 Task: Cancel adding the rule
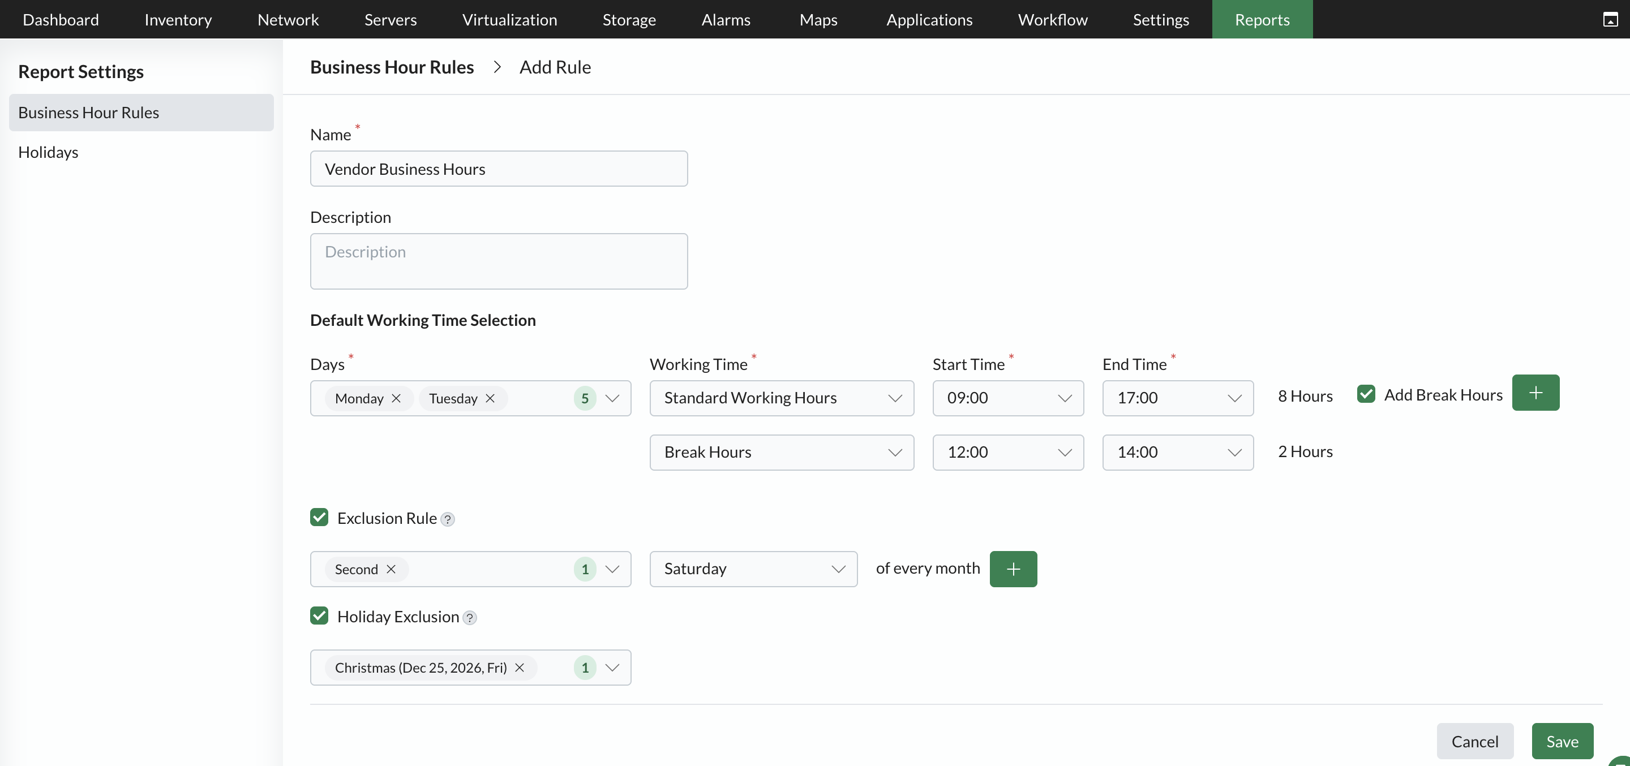(1475, 741)
